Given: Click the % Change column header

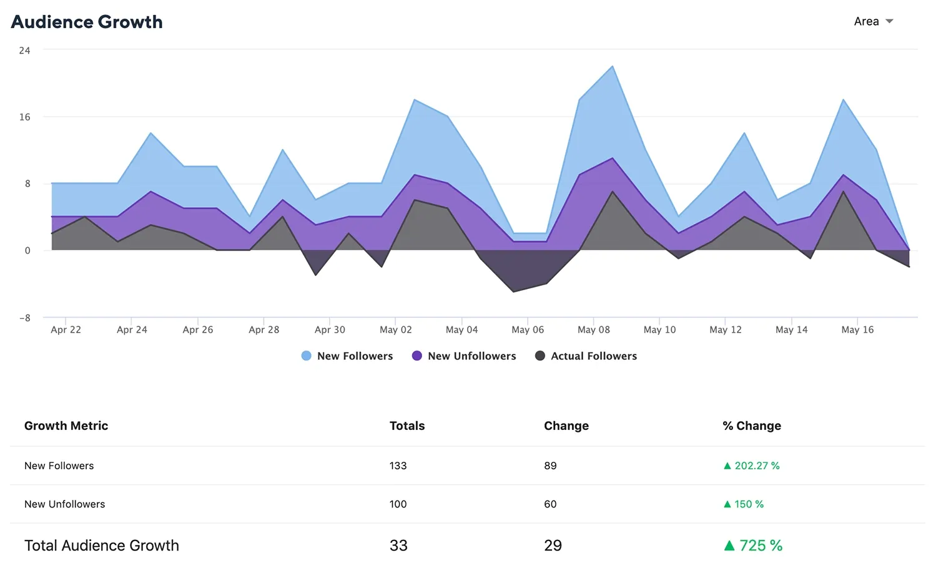Looking at the screenshot, I should [x=752, y=426].
